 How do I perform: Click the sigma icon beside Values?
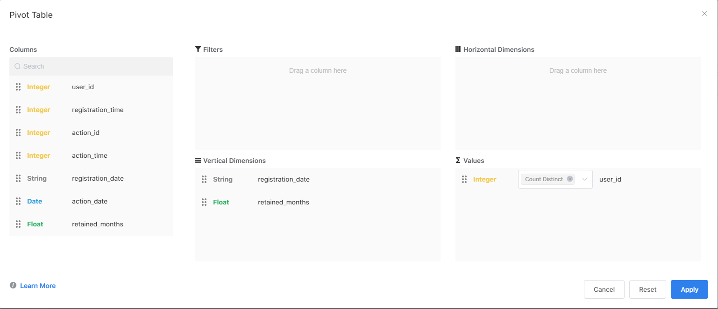tap(458, 160)
